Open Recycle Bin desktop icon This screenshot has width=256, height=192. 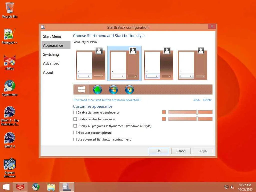(x=10, y=10)
